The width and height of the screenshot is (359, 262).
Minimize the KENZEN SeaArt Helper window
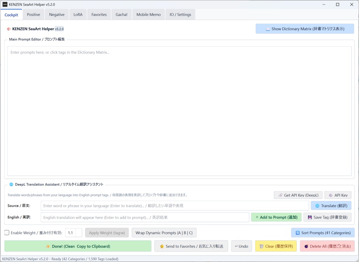coord(324,4)
